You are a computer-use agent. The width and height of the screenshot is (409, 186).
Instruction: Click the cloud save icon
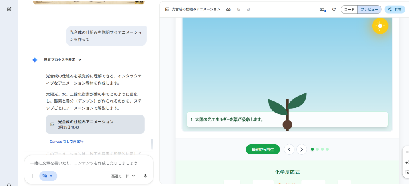point(228,9)
